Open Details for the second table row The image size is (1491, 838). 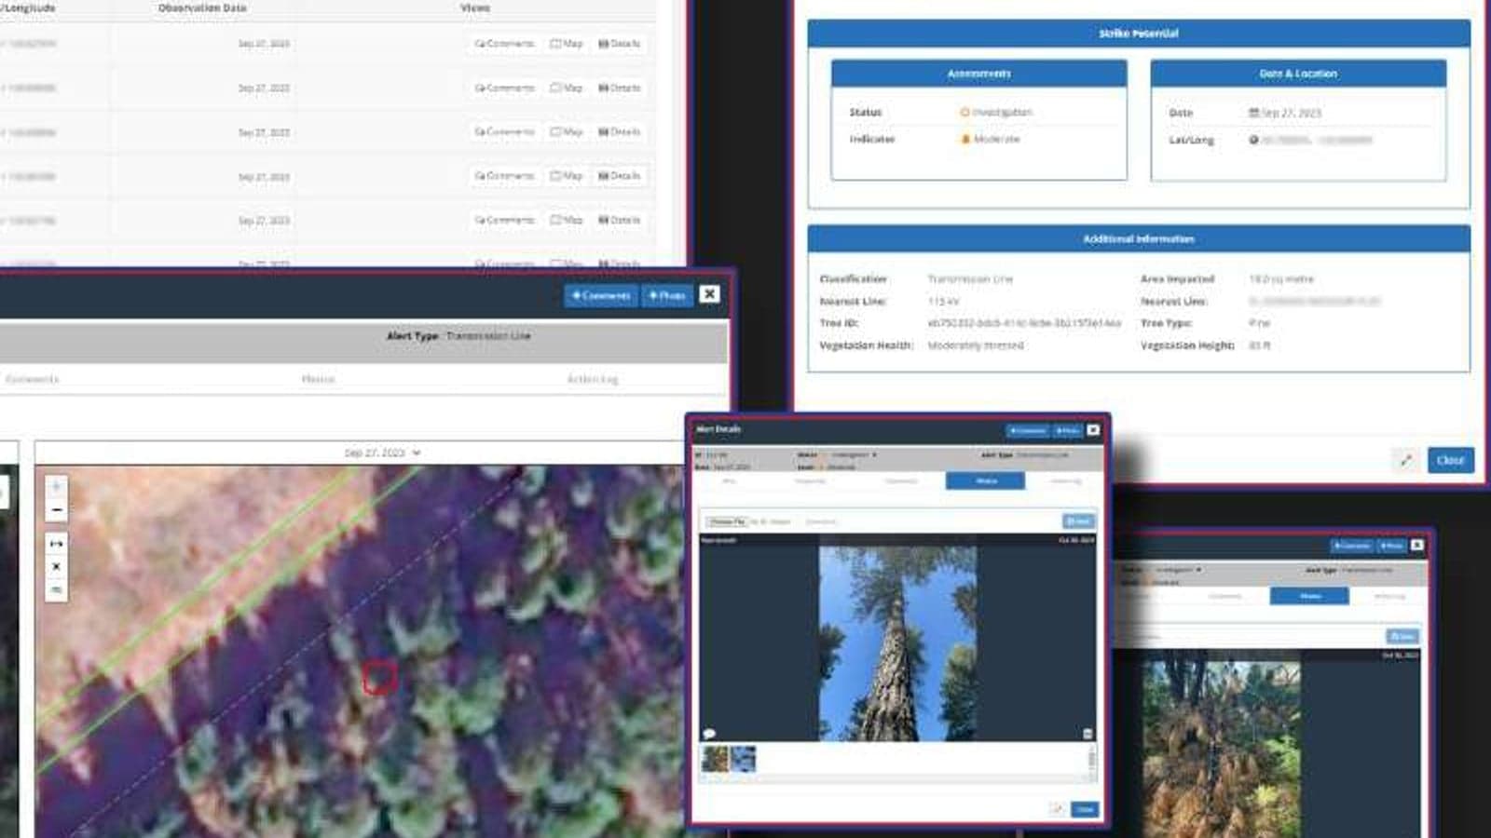[619, 88]
